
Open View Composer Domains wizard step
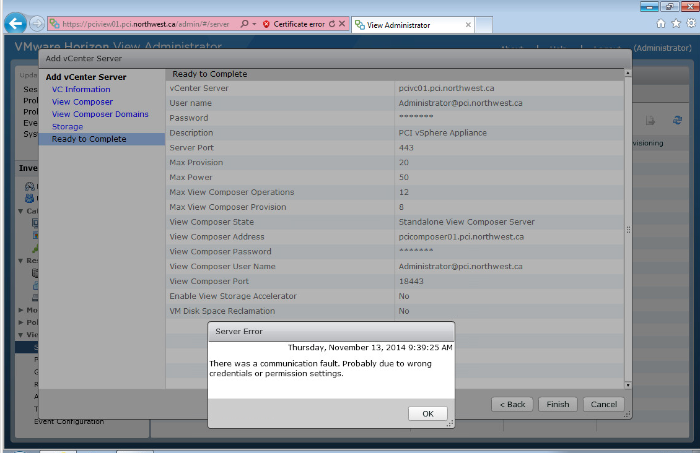100,114
